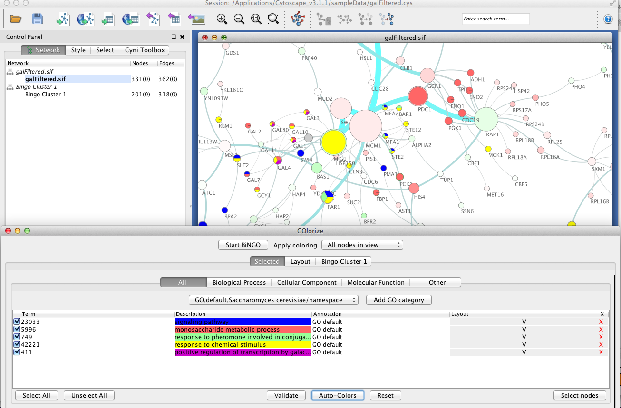Zoom out with magnifier minus icon

(239, 19)
